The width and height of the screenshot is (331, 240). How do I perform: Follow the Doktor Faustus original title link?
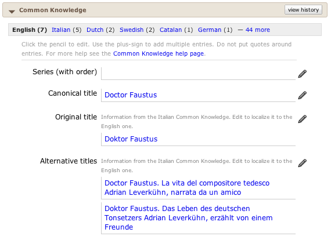click(x=131, y=139)
